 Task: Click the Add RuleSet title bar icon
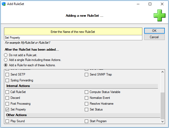click(x=4, y=4)
